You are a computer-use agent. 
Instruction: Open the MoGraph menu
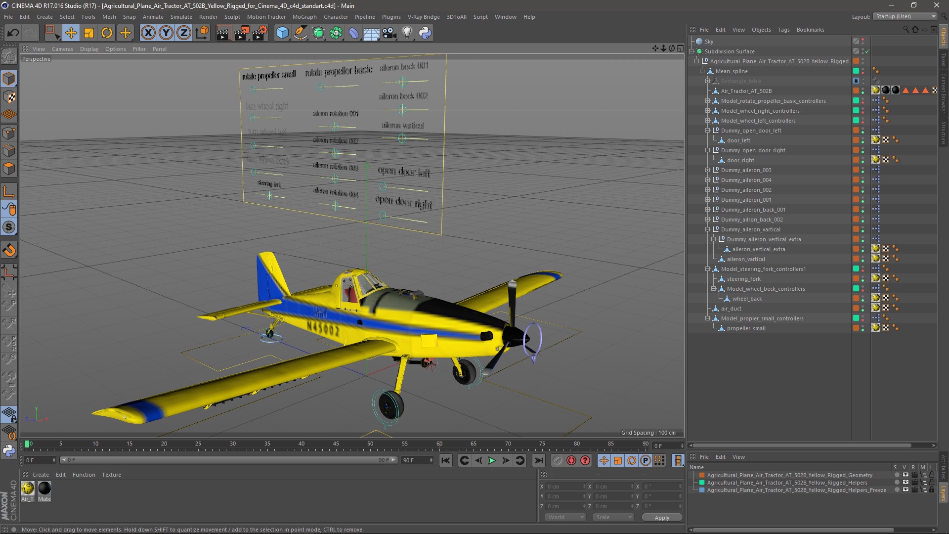[x=304, y=17]
